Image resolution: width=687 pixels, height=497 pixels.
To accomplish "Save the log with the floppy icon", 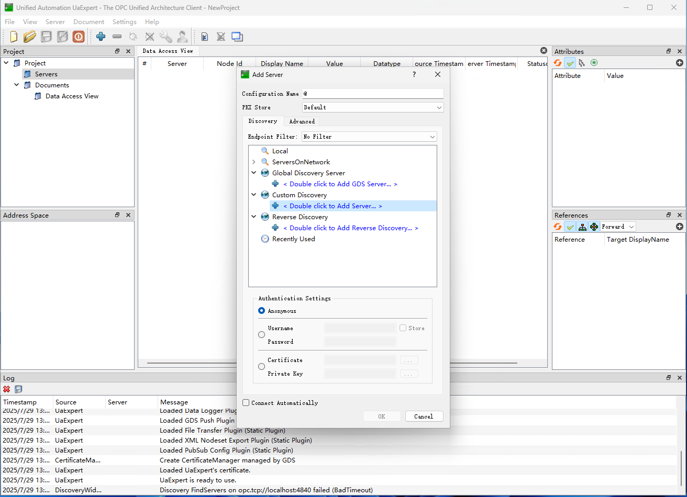I will [x=18, y=389].
